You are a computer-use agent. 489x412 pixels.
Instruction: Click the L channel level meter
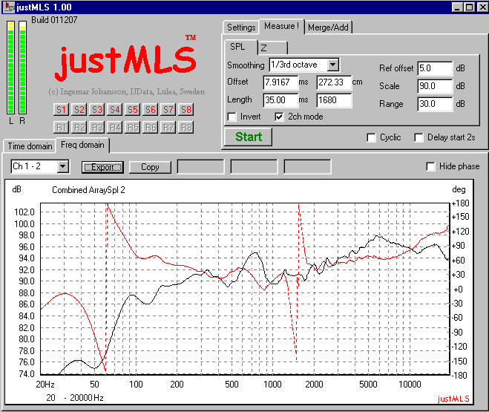coord(10,68)
